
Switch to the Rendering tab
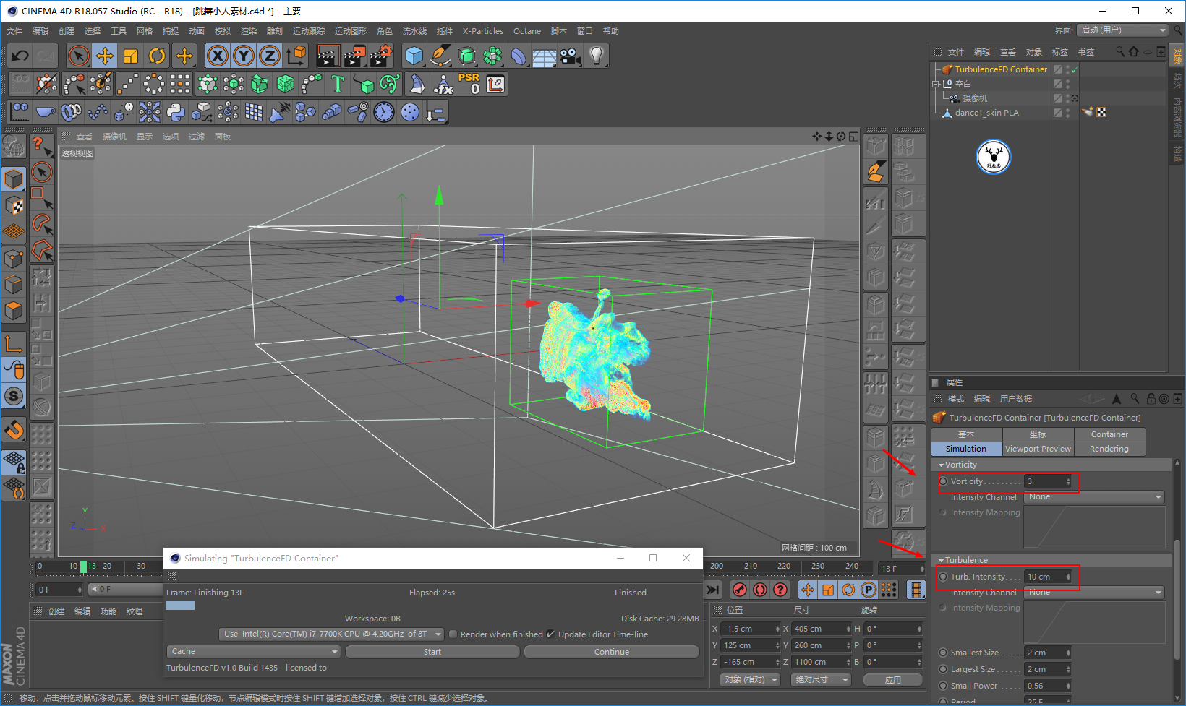click(1109, 449)
